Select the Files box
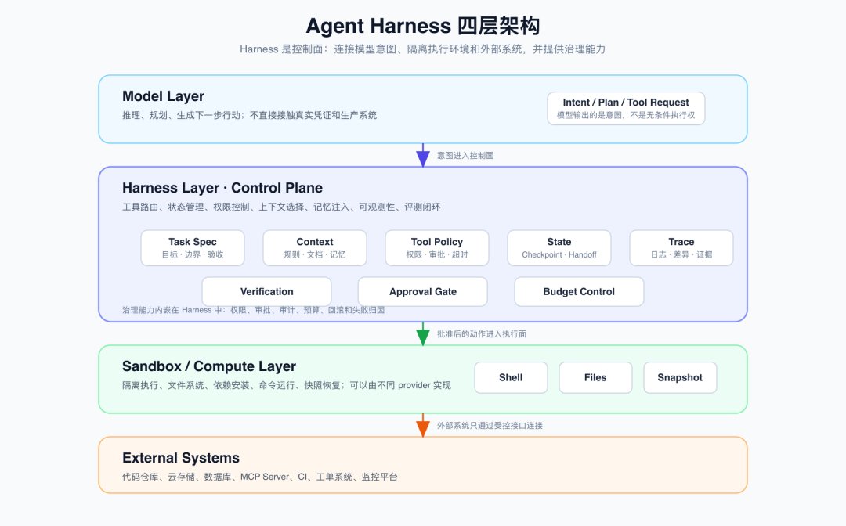 pyautogui.click(x=595, y=377)
